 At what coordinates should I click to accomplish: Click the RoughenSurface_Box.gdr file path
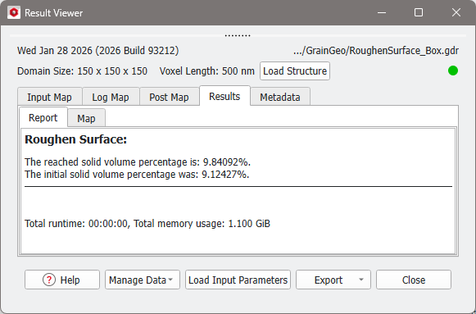pyautogui.click(x=376, y=50)
